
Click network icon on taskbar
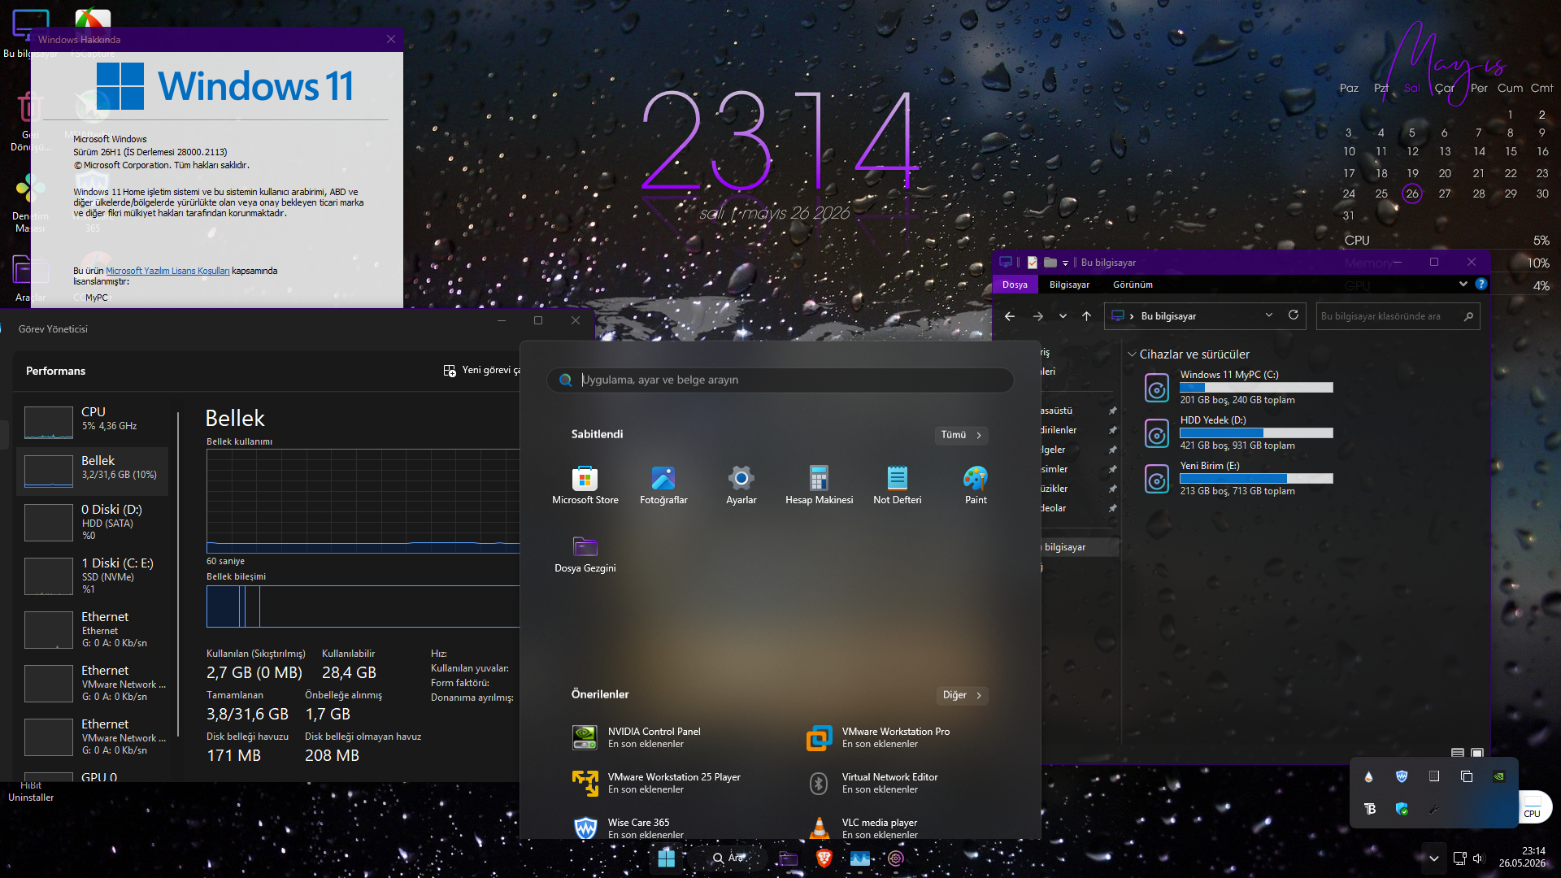[1460, 858]
